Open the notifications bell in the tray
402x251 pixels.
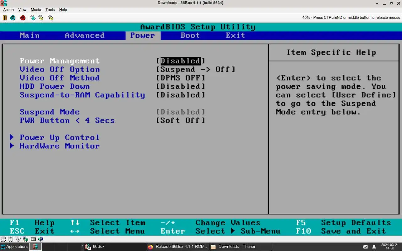pyautogui.click(x=374, y=247)
